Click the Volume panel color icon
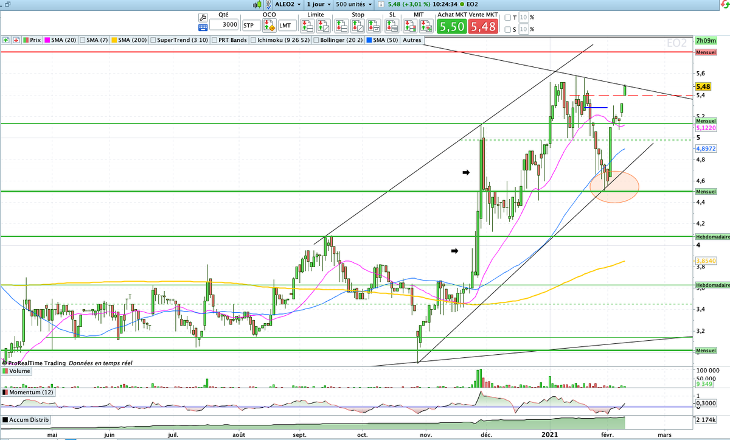The height and width of the screenshot is (440, 730). click(5, 371)
